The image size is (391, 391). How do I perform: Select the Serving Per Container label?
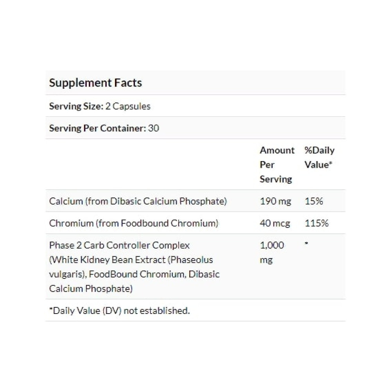point(97,128)
